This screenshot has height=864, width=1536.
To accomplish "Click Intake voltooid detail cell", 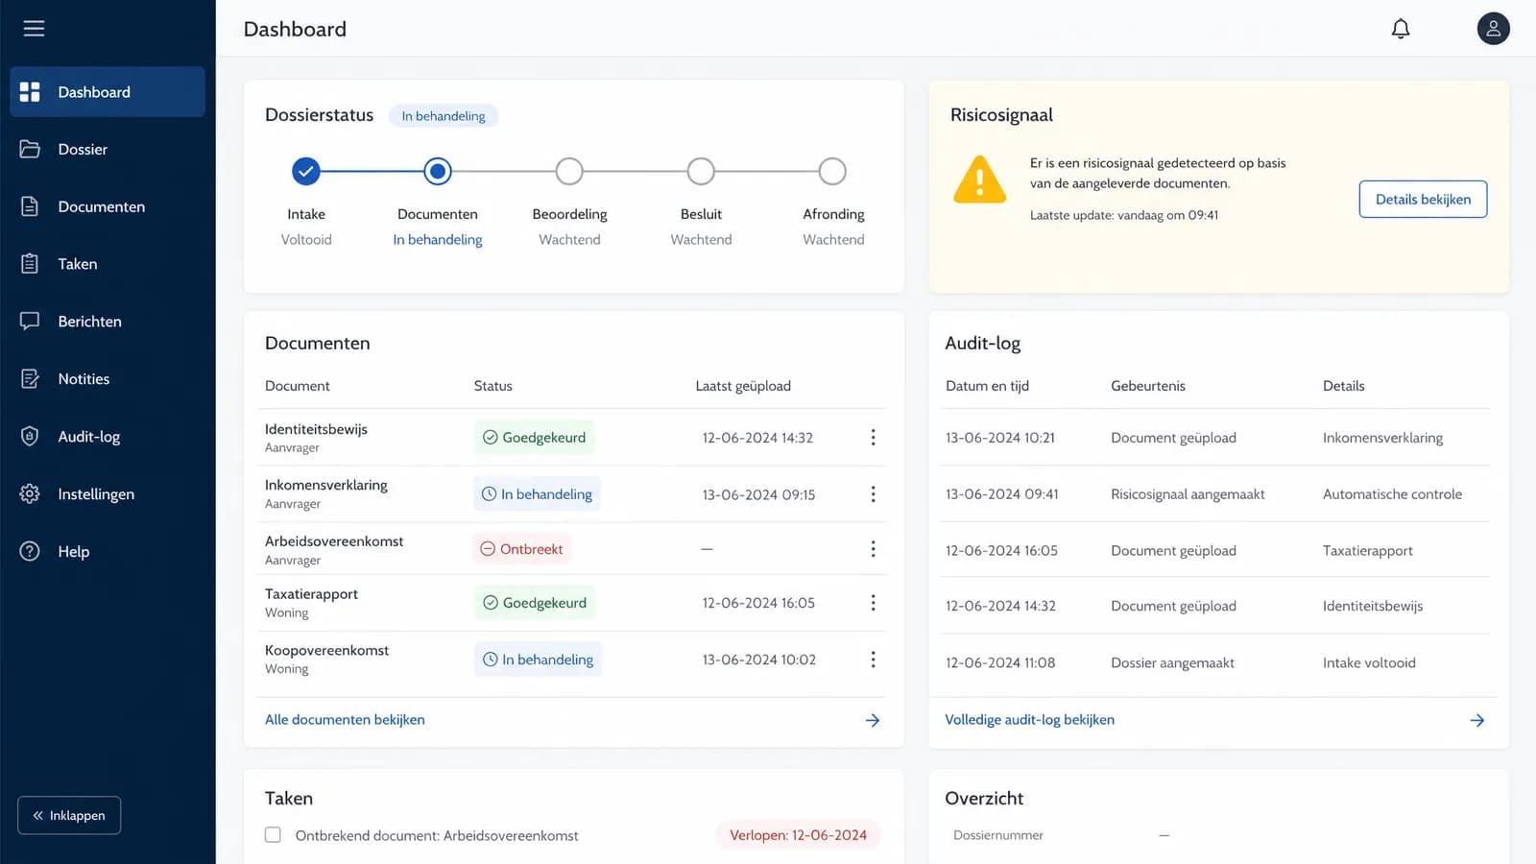I will 1369,663.
